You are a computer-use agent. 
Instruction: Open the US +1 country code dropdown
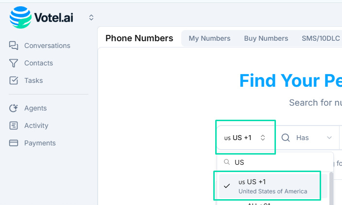[x=245, y=138]
